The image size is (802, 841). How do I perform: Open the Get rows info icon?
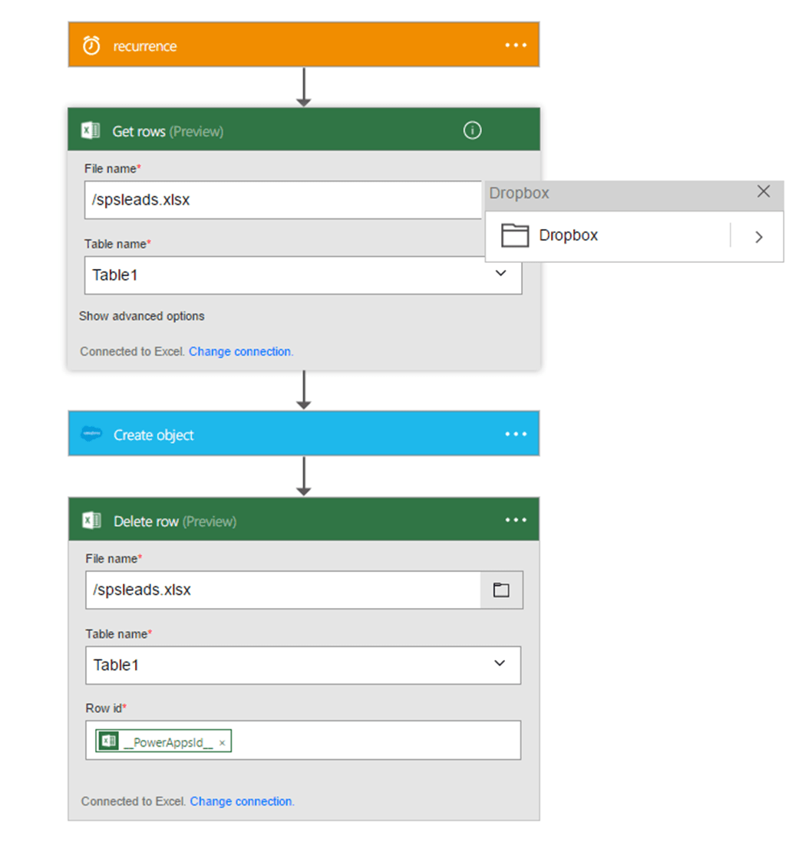coord(473,131)
